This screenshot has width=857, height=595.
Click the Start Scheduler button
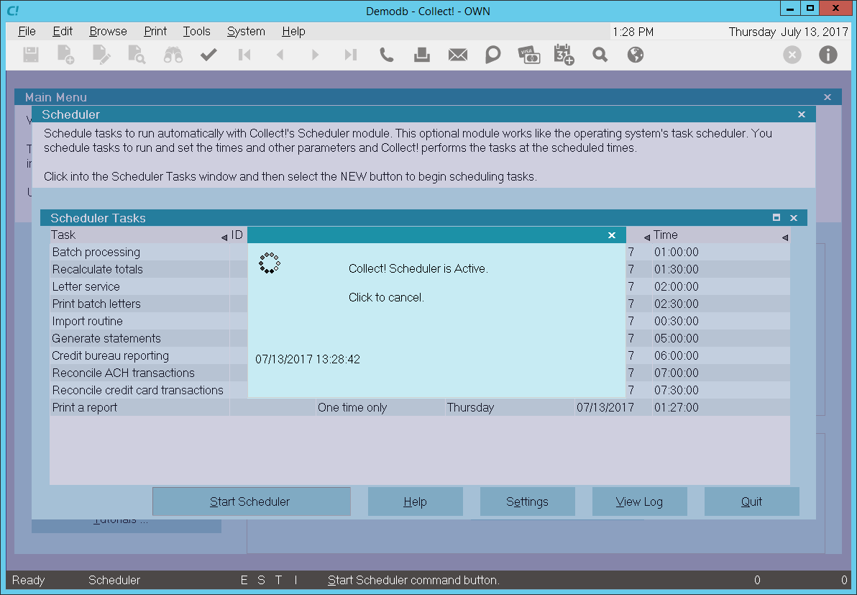[252, 501]
